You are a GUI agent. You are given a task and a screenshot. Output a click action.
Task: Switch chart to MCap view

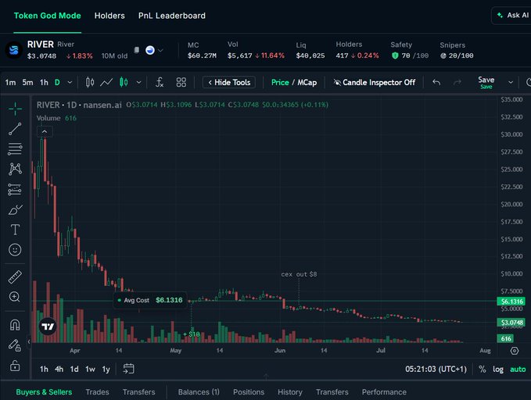click(x=307, y=82)
